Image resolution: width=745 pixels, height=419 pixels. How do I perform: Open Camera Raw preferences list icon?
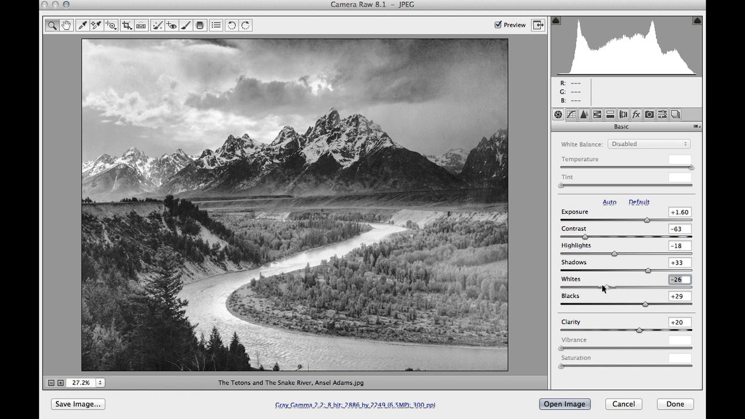pyautogui.click(x=216, y=25)
